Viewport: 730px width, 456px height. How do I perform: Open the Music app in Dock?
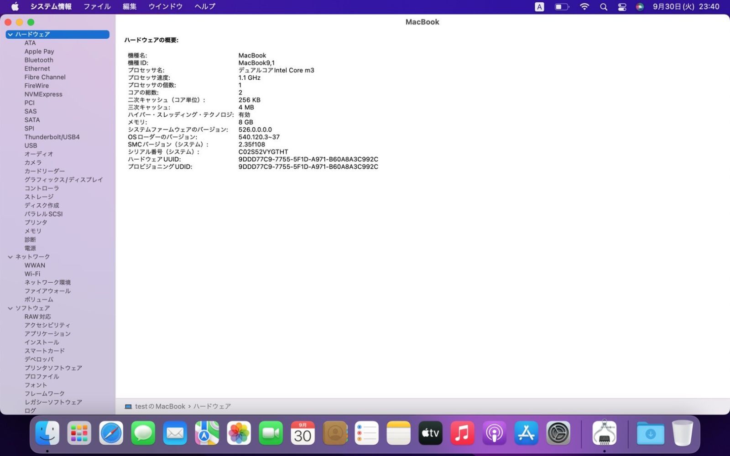pyautogui.click(x=462, y=433)
